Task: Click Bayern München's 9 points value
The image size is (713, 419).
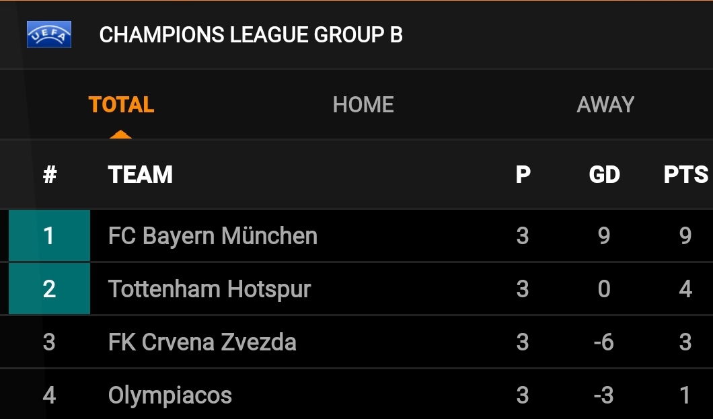Action: tap(685, 235)
